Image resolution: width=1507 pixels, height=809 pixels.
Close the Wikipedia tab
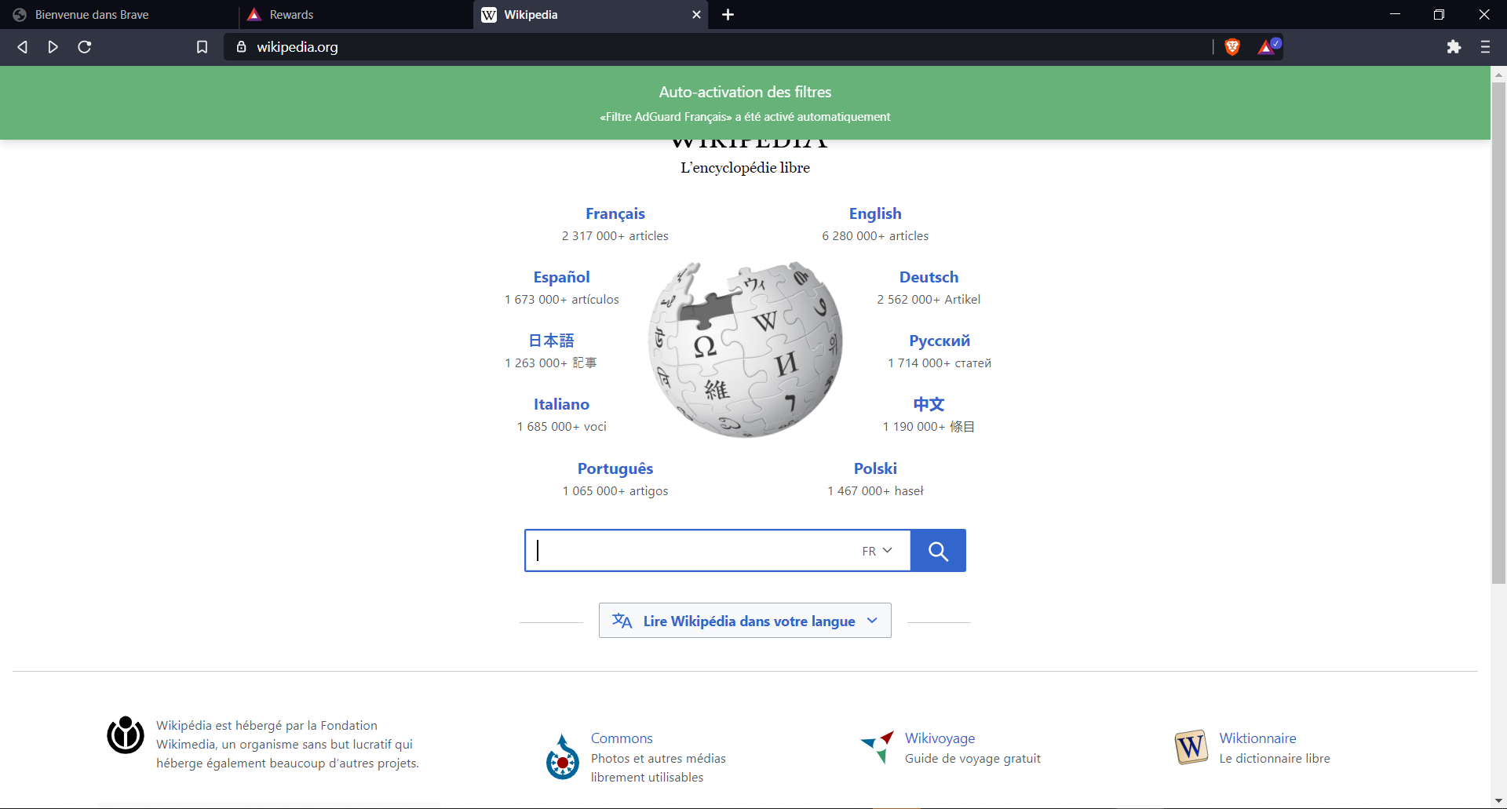tap(696, 15)
